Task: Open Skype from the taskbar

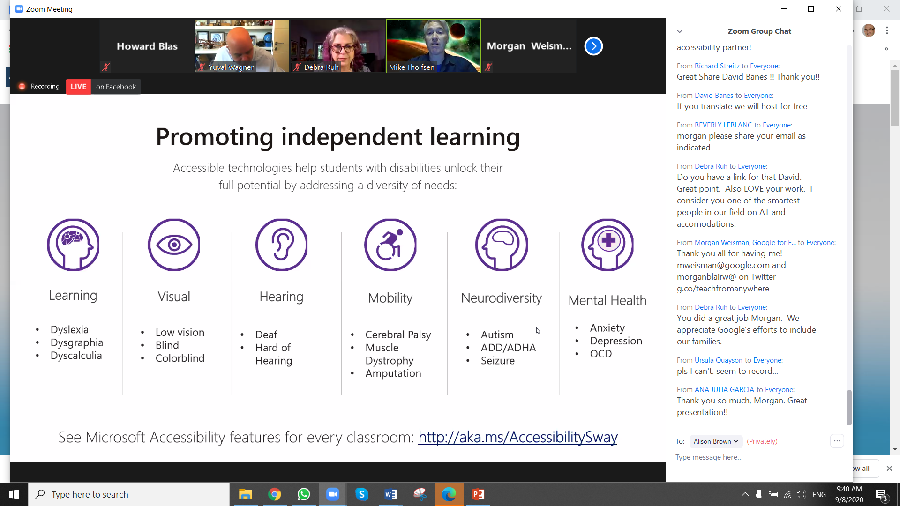Action: (x=361, y=494)
